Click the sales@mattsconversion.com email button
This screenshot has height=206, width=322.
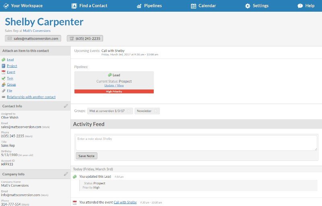33,38
